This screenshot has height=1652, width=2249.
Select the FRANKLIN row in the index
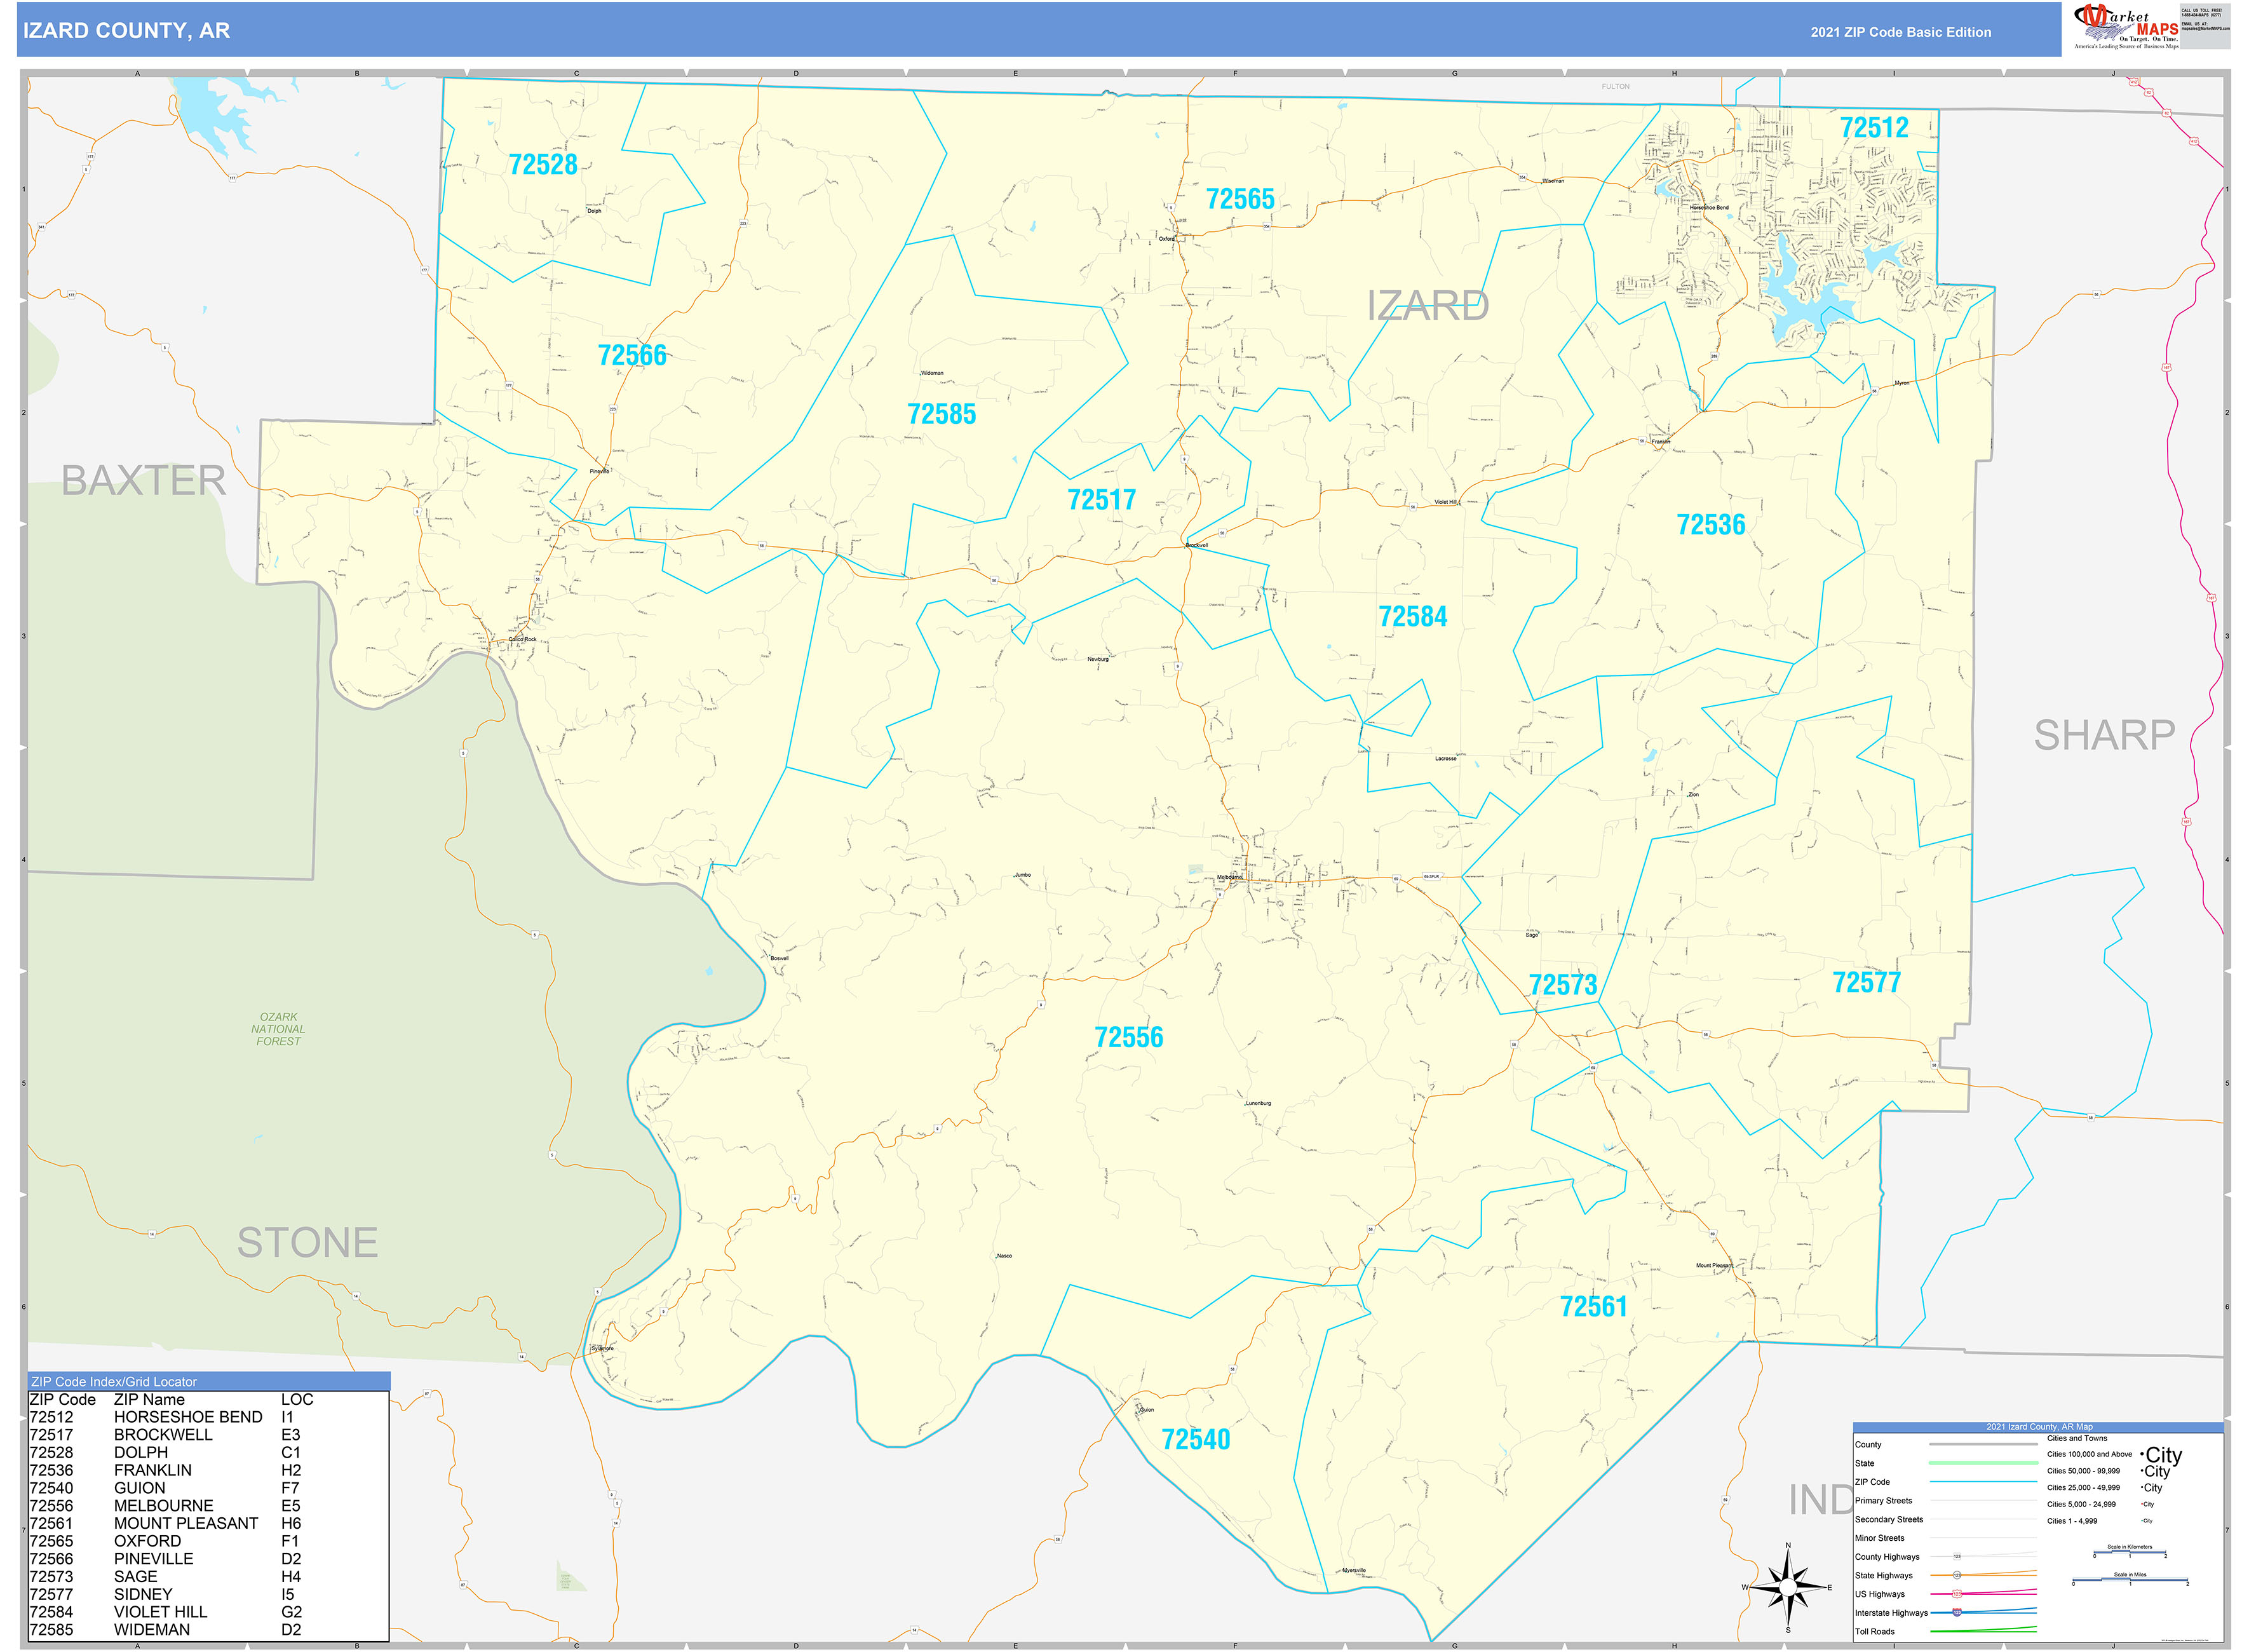[208, 1470]
